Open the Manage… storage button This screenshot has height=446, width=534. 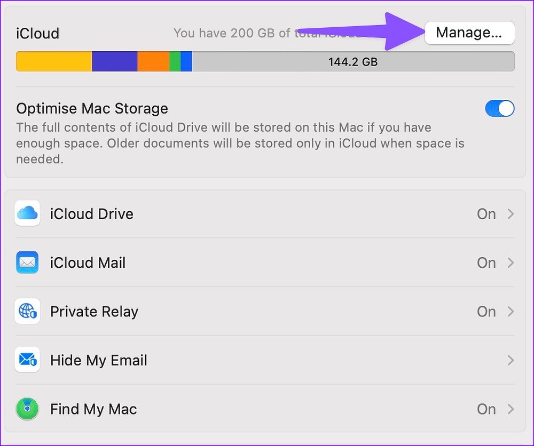tap(469, 33)
